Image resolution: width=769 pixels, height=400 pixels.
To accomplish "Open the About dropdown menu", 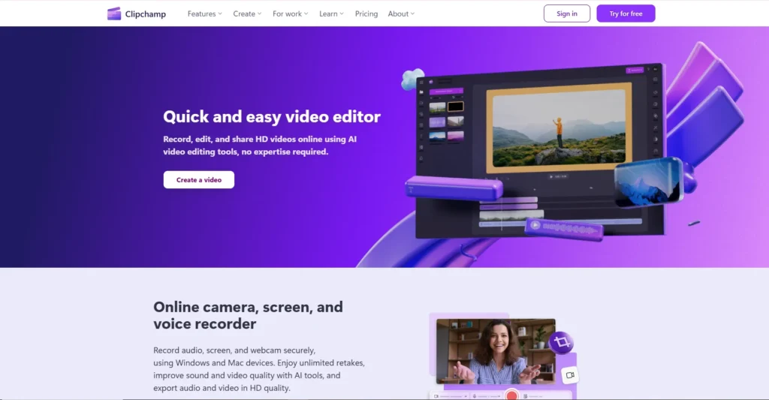I will (x=401, y=14).
